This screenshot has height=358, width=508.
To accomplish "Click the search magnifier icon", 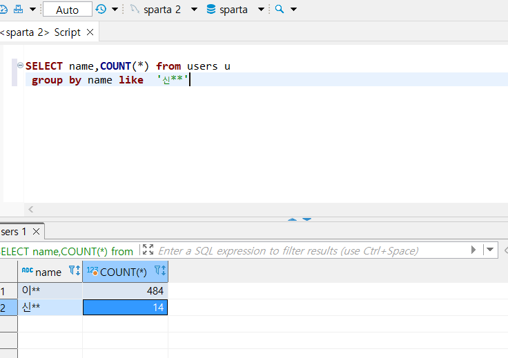I will pyautogui.click(x=280, y=9).
